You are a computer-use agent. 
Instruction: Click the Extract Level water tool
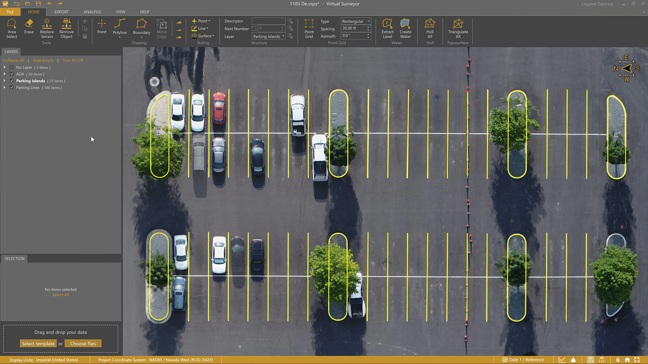tap(387, 29)
